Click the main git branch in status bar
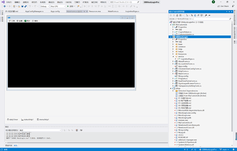 pyautogui.click(x=224, y=150)
